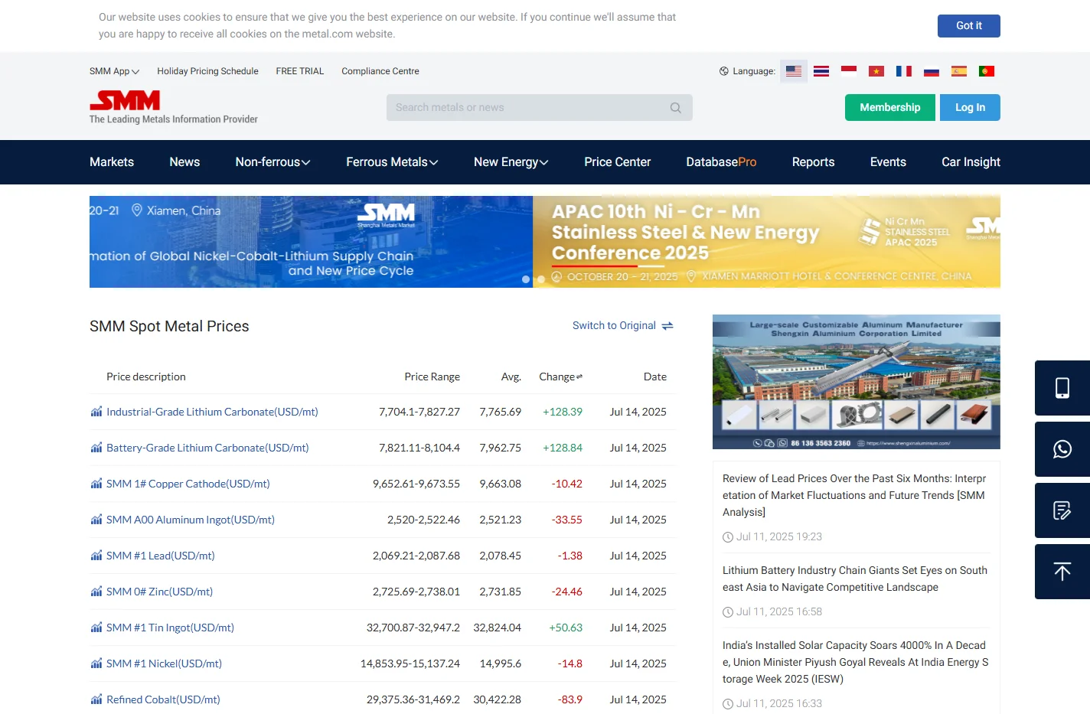Click the swap icon beside Change header
Screen dimensions: 1090x714
579,377
